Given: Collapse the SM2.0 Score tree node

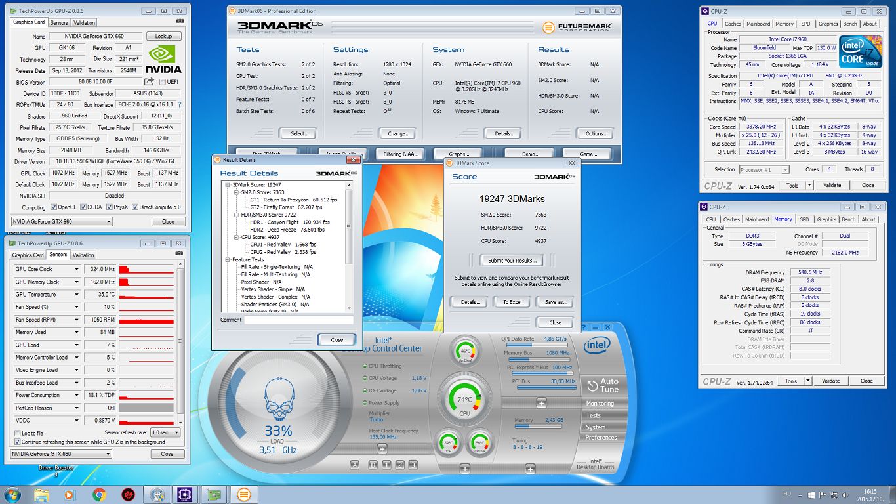Looking at the screenshot, I should coord(235,192).
